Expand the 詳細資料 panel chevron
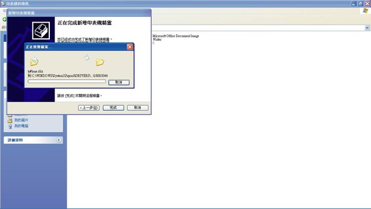 coord(59,140)
